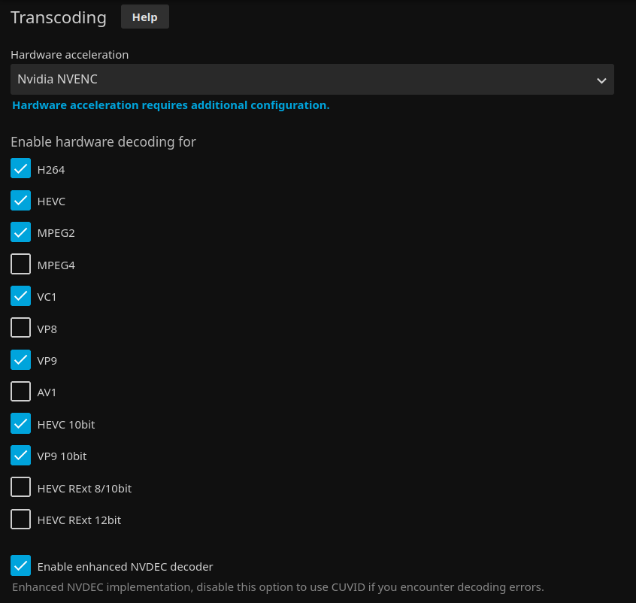
Task: Uncheck HEVC 10bit decoding
Action: tap(21, 424)
